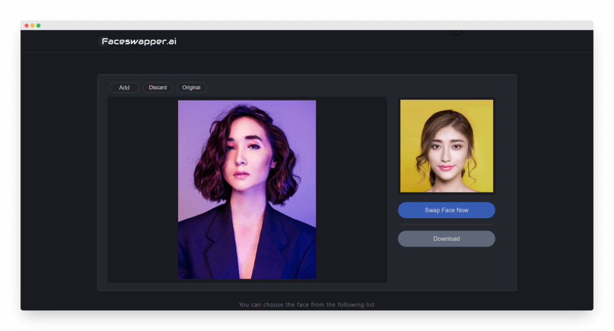Choose the yellow-background face thumbnail

click(x=446, y=146)
